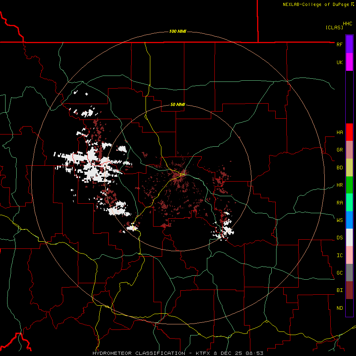Click the RA legend label
Image resolution: width=356 pixels, height=356 pixels.
(339, 203)
